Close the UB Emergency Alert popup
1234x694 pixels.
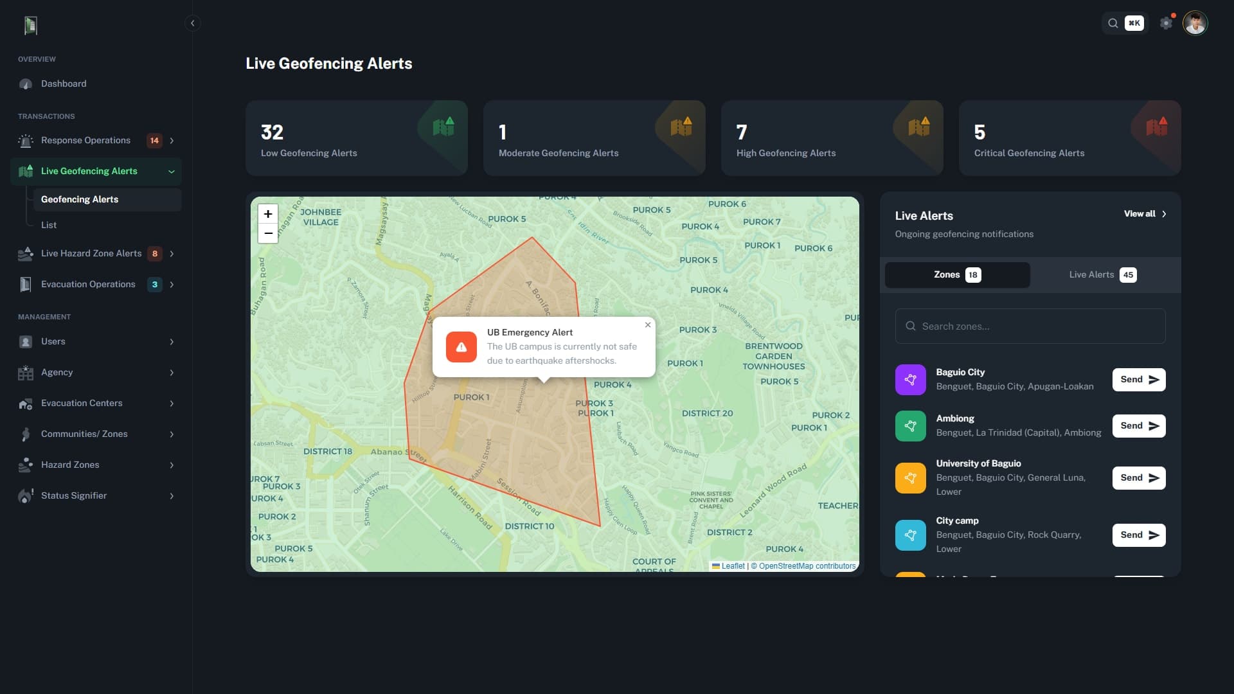[x=648, y=325]
